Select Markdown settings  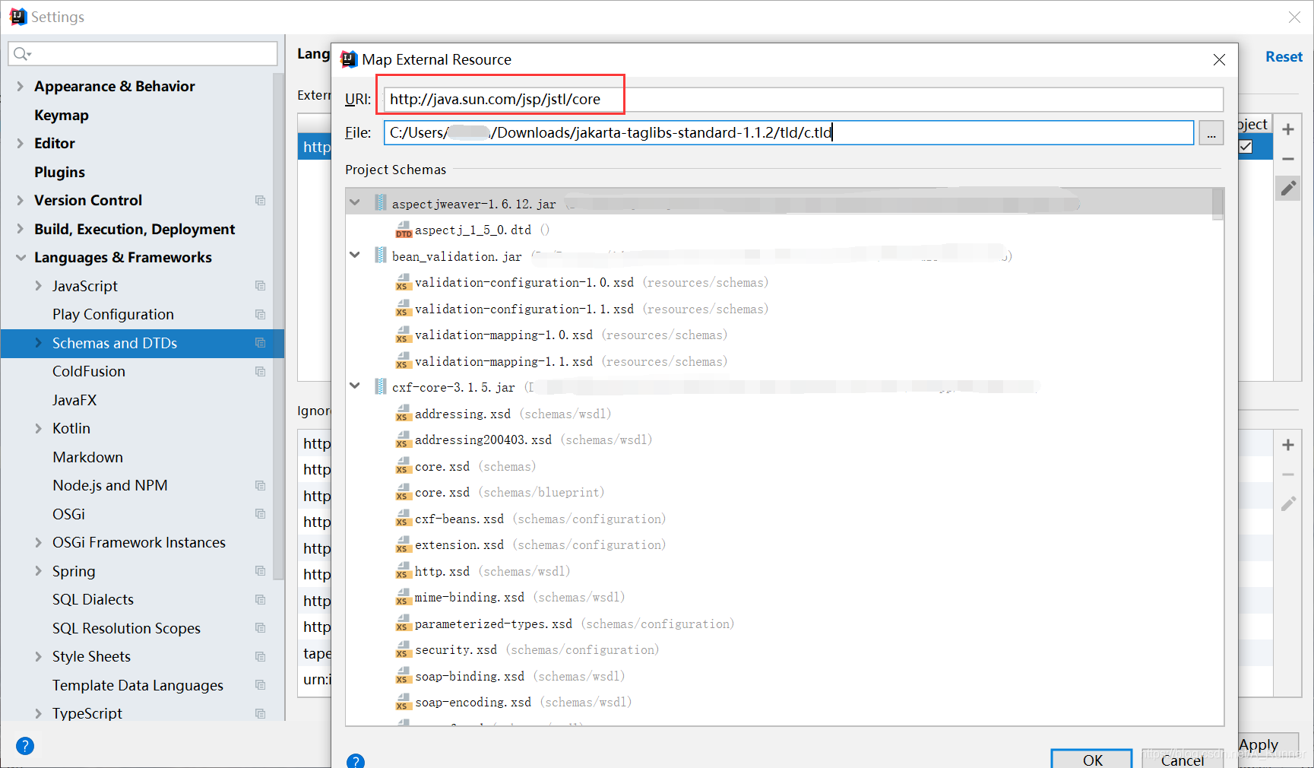coord(87,457)
